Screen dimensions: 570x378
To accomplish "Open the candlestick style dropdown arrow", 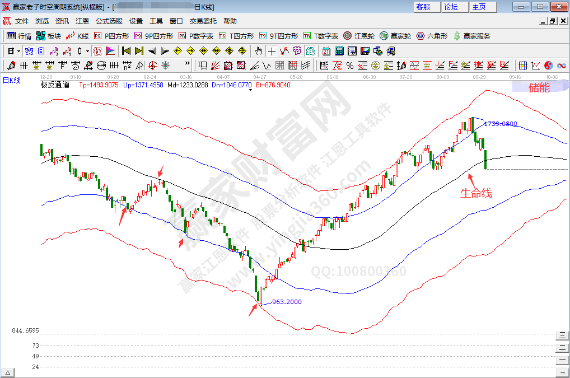I will (87, 51).
